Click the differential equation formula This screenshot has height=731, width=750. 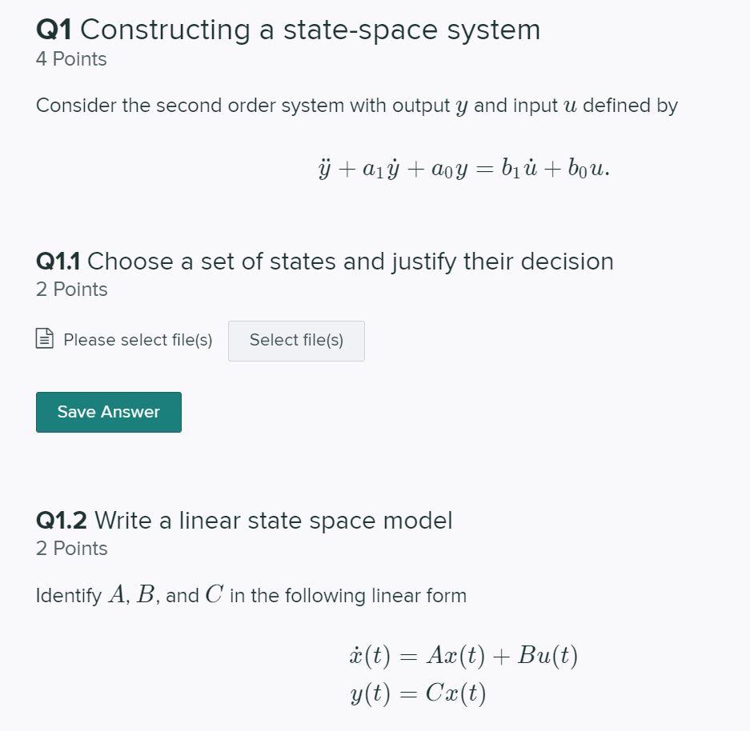click(x=464, y=167)
